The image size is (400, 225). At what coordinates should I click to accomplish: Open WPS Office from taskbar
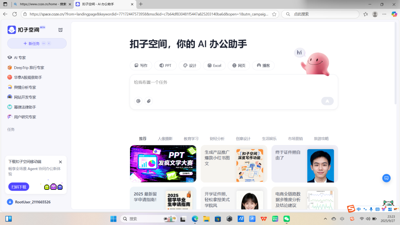pos(264,219)
